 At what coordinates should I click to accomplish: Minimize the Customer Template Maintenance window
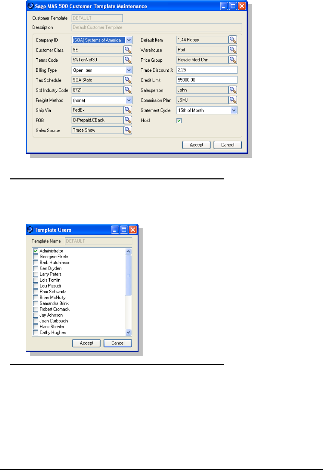click(x=224, y=6)
